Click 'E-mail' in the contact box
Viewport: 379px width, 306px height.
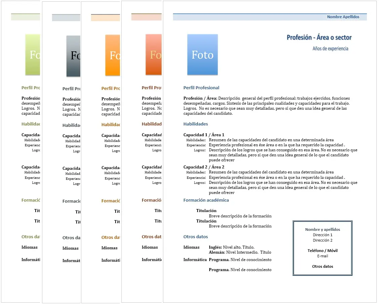click(323, 256)
